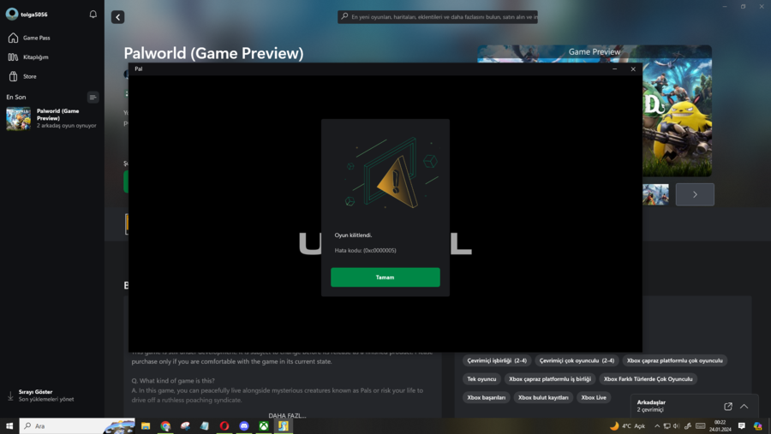771x434 pixels.
Task: Open Palworld game icon in taskbar
Action: (x=284, y=426)
